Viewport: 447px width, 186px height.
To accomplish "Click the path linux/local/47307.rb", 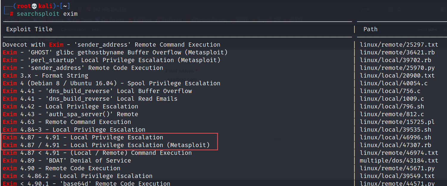I will click(x=395, y=145).
